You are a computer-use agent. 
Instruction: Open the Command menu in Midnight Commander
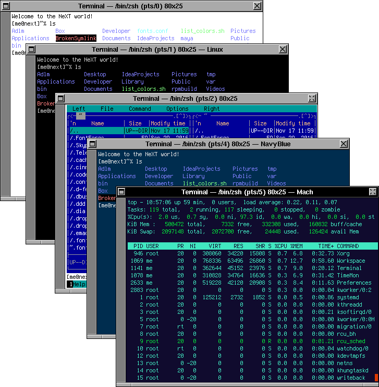[x=140, y=109]
